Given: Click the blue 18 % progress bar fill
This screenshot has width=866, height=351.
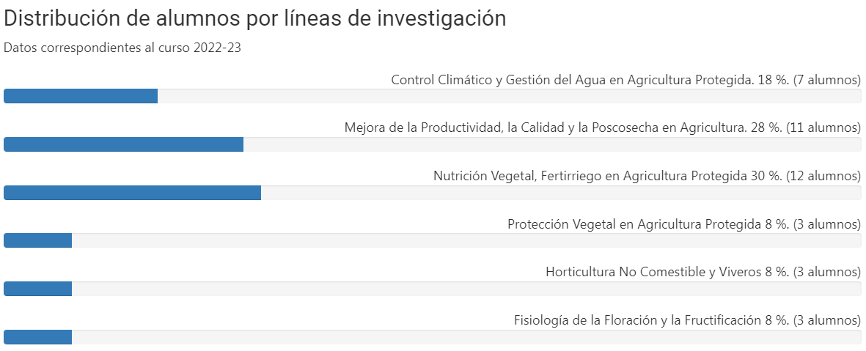Looking at the screenshot, I should 81,96.
